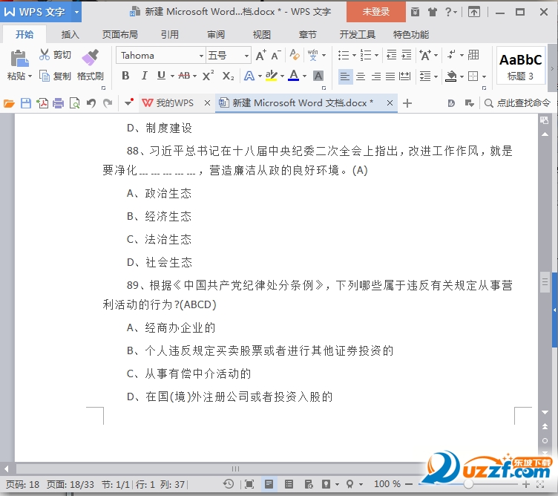Image resolution: width=558 pixels, height=496 pixels.
Task: Open the 插入 ribbon tab
Action: (70, 35)
